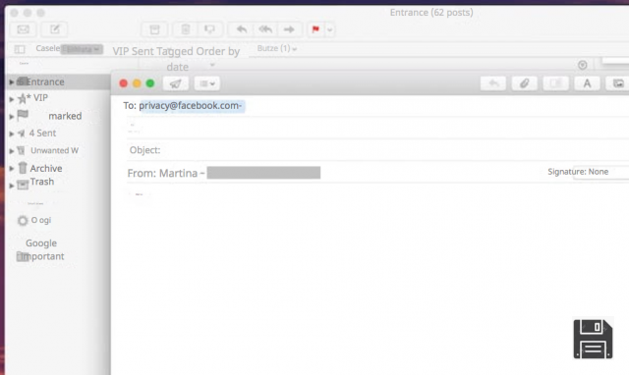Image resolution: width=629 pixels, height=375 pixels.
Task: Click the privacy@facebook.com recipient token
Action: coord(192,106)
